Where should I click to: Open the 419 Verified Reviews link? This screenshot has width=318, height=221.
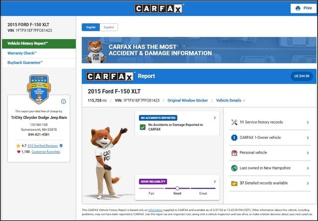point(42,146)
